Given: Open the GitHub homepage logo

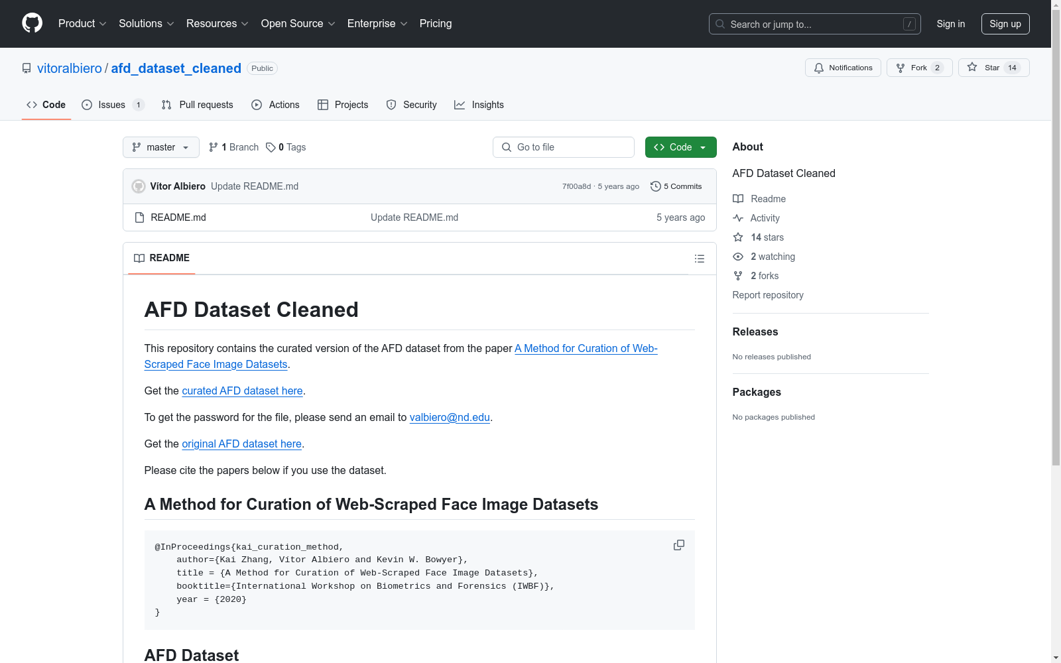Looking at the screenshot, I should [32, 23].
